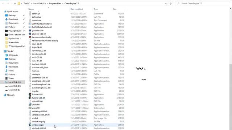232x130 pixels.
Task: Open the Psycho-Pass 1 folder
Action: pos(14,39)
